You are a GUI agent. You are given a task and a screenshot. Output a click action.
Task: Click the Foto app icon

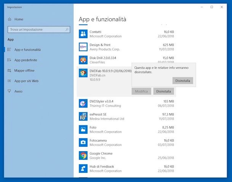tap(83, 129)
